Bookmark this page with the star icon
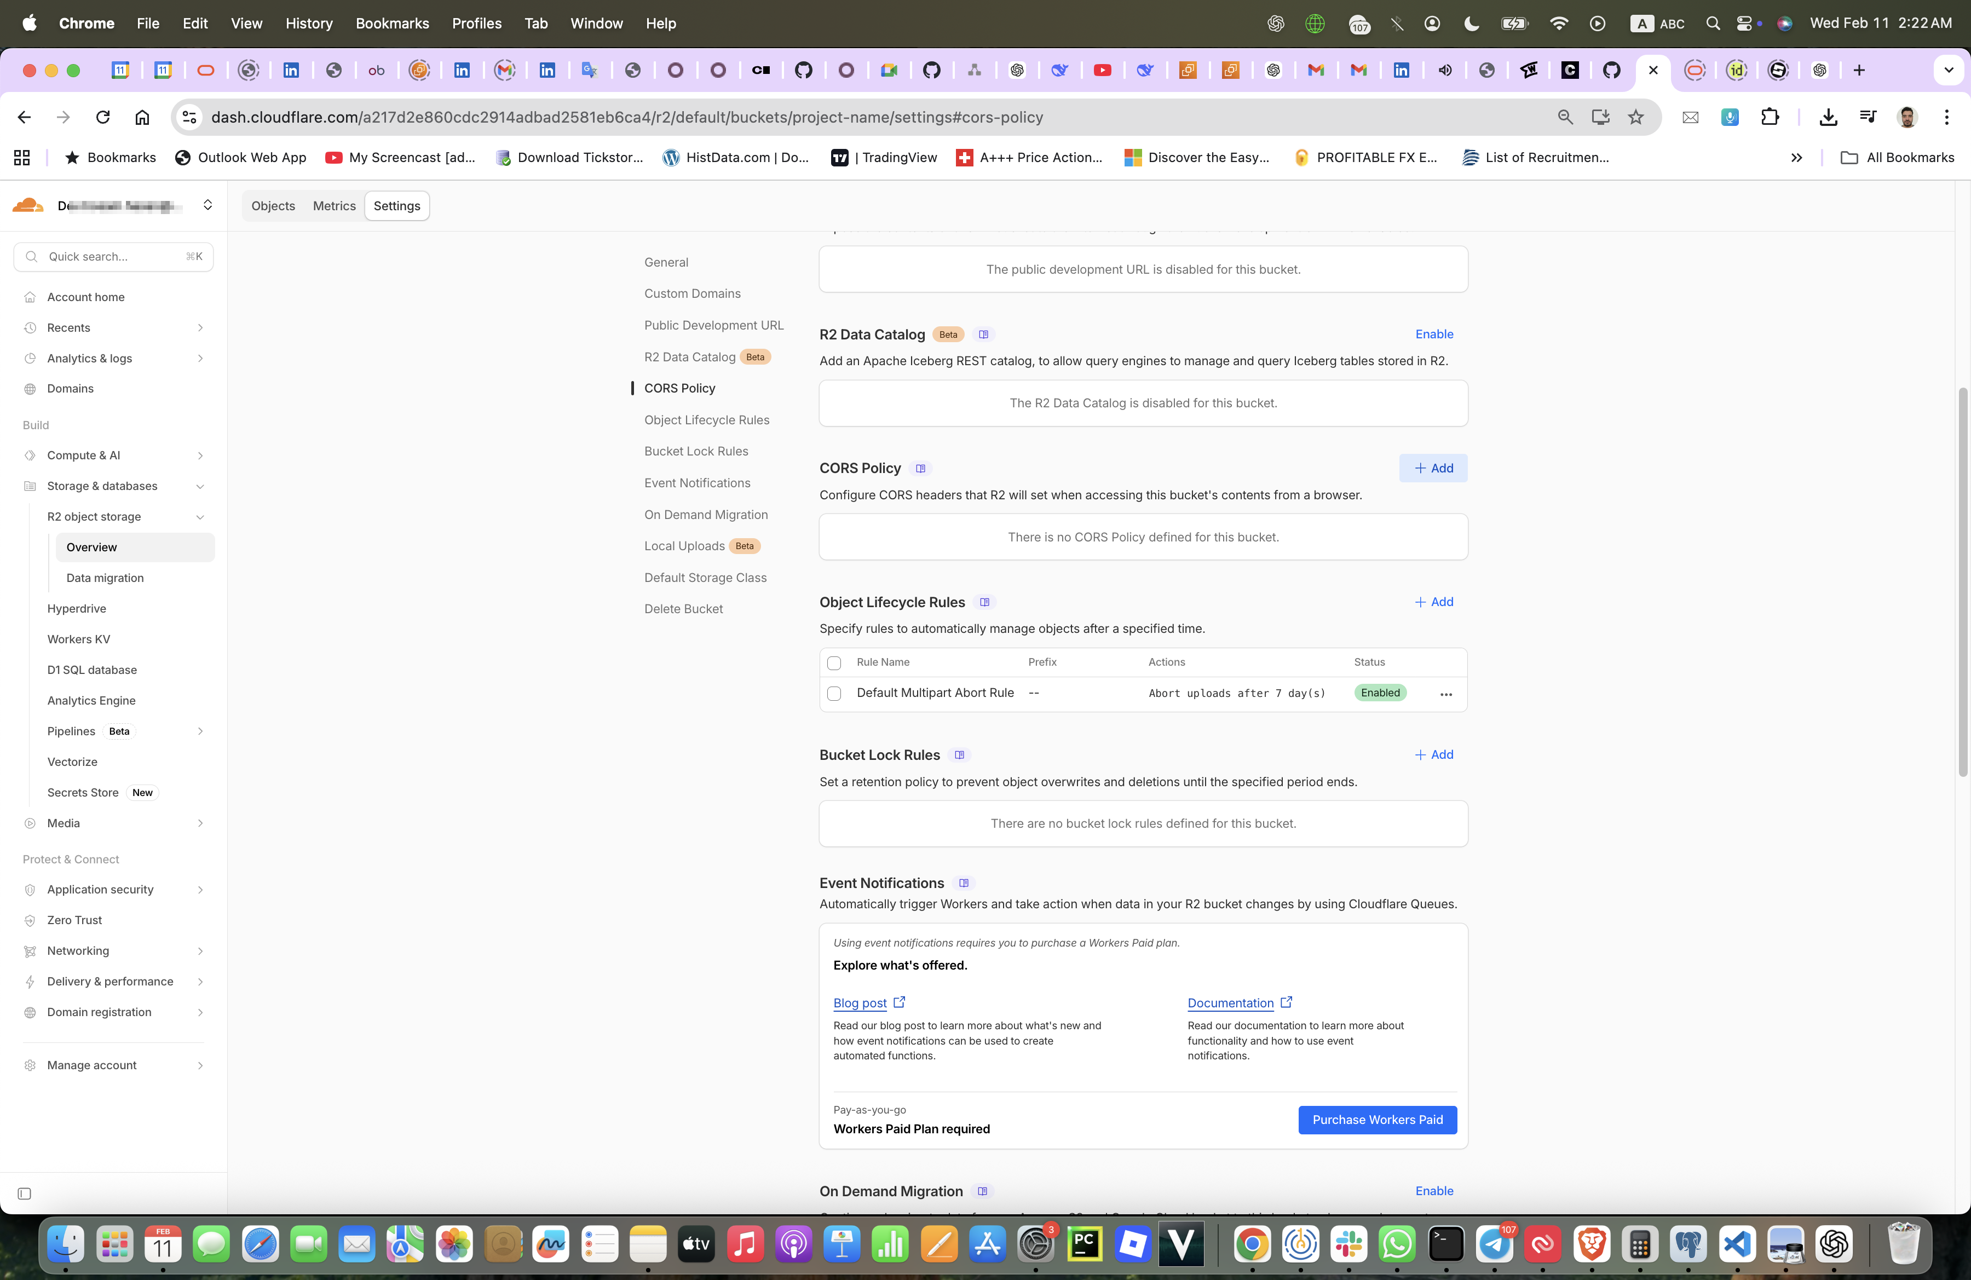The height and width of the screenshot is (1280, 1971). (x=1635, y=118)
